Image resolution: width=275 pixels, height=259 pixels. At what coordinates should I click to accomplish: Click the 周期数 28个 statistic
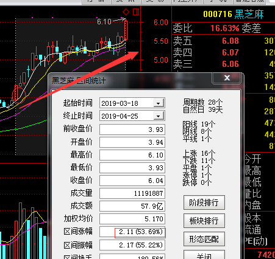click(202, 102)
